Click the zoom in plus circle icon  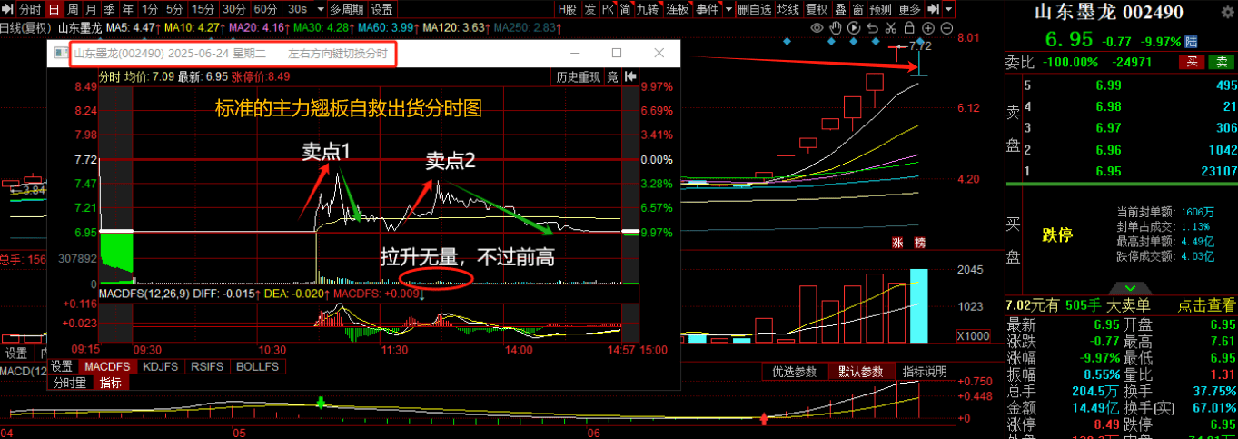coord(928,28)
